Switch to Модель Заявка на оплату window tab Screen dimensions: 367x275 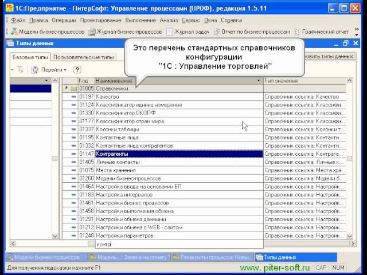click(129, 257)
